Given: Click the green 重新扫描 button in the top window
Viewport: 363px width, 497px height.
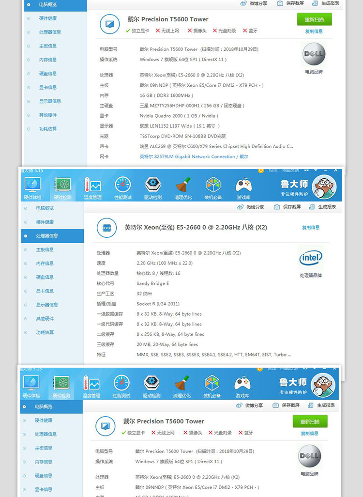Looking at the screenshot, I should point(314,19).
